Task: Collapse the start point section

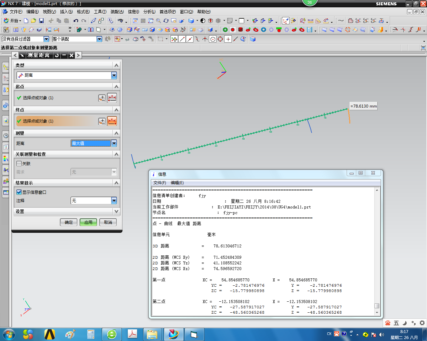Action: (x=116, y=87)
